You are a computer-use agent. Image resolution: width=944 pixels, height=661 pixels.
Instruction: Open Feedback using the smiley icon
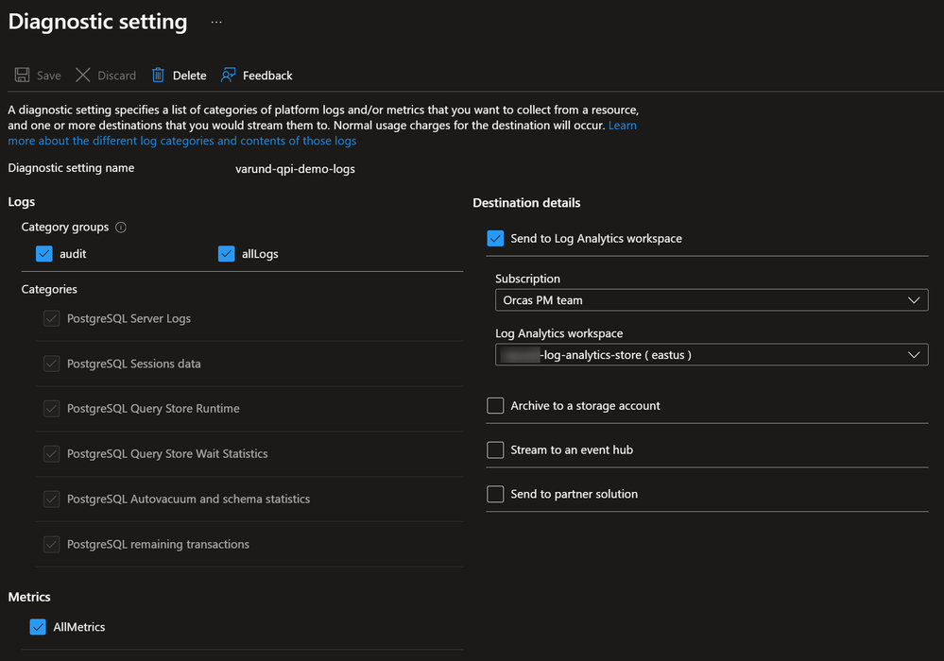click(228, 75)
